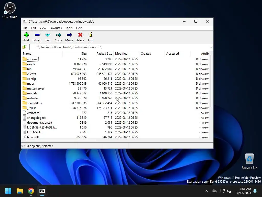
Task: Click the '0 / 24 object(s) selected' status
Action: tap(37, 146)
